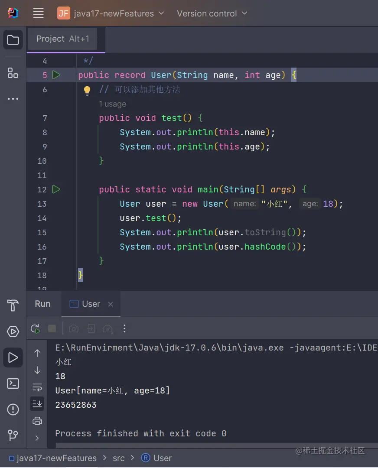Toggle the Project tool window folder icon
The height and width of the screenshot is (468, 378).
click(13, 40)
